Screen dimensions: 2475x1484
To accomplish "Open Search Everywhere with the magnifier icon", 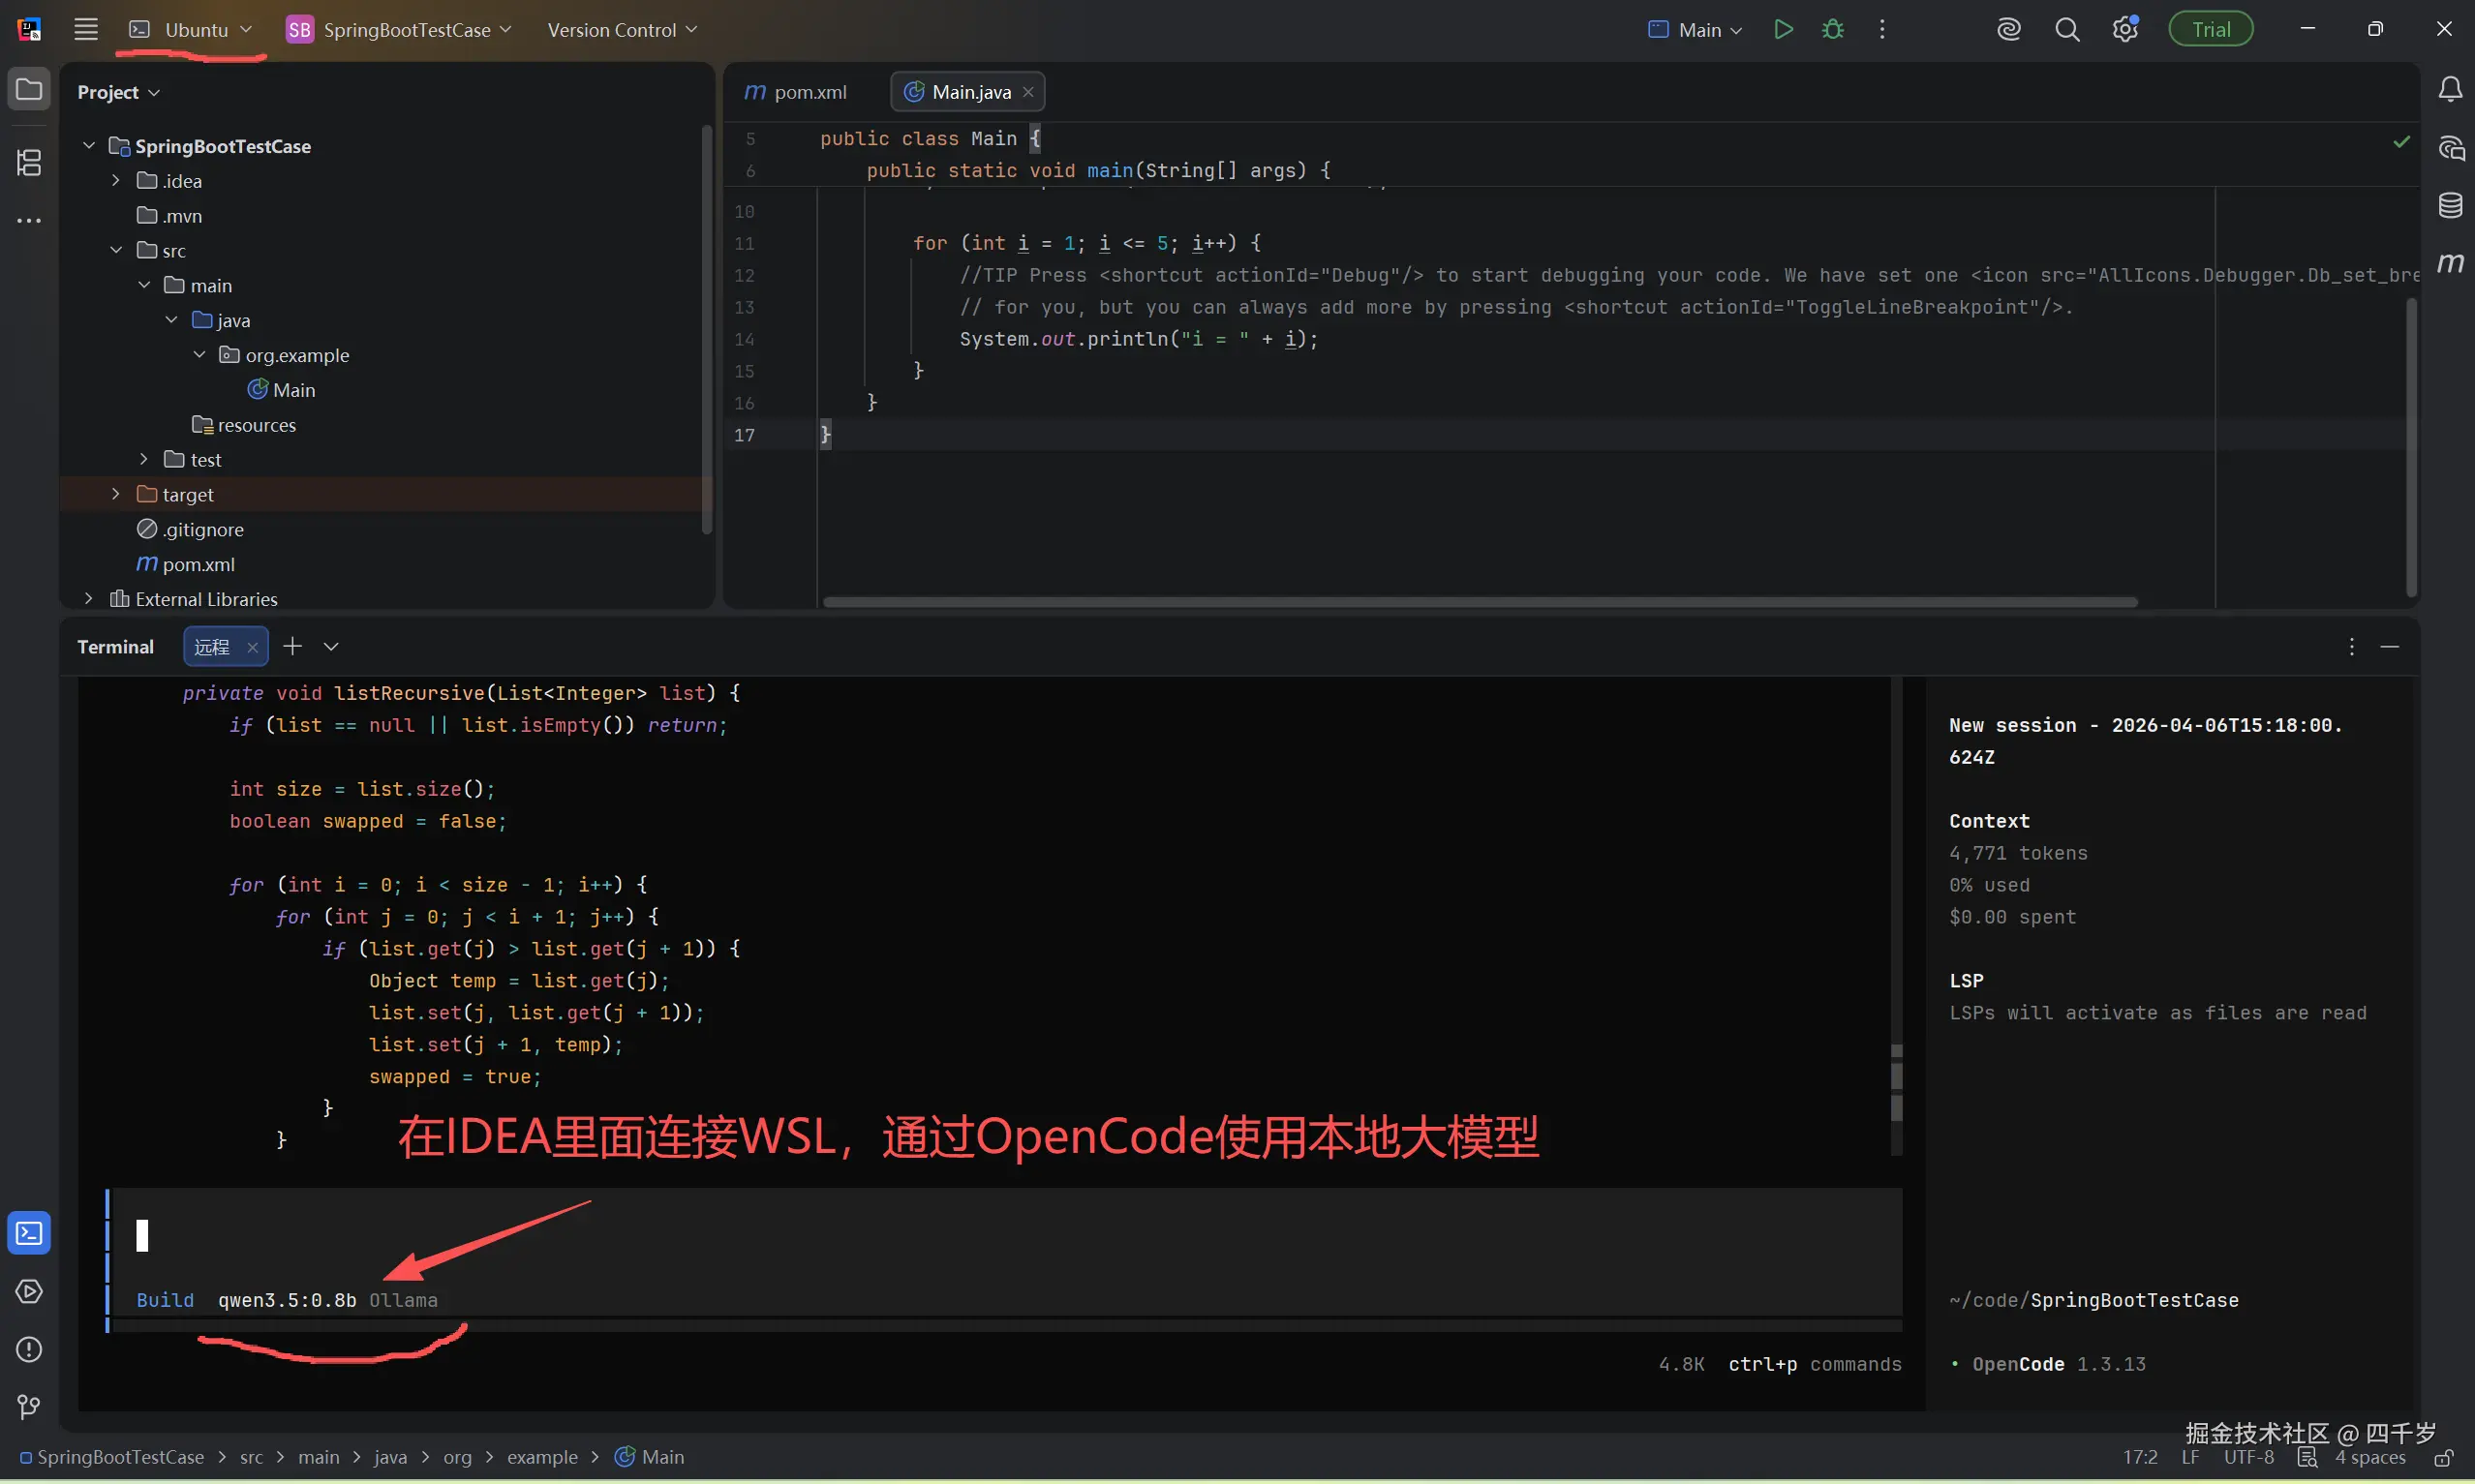I will 2068,29.
